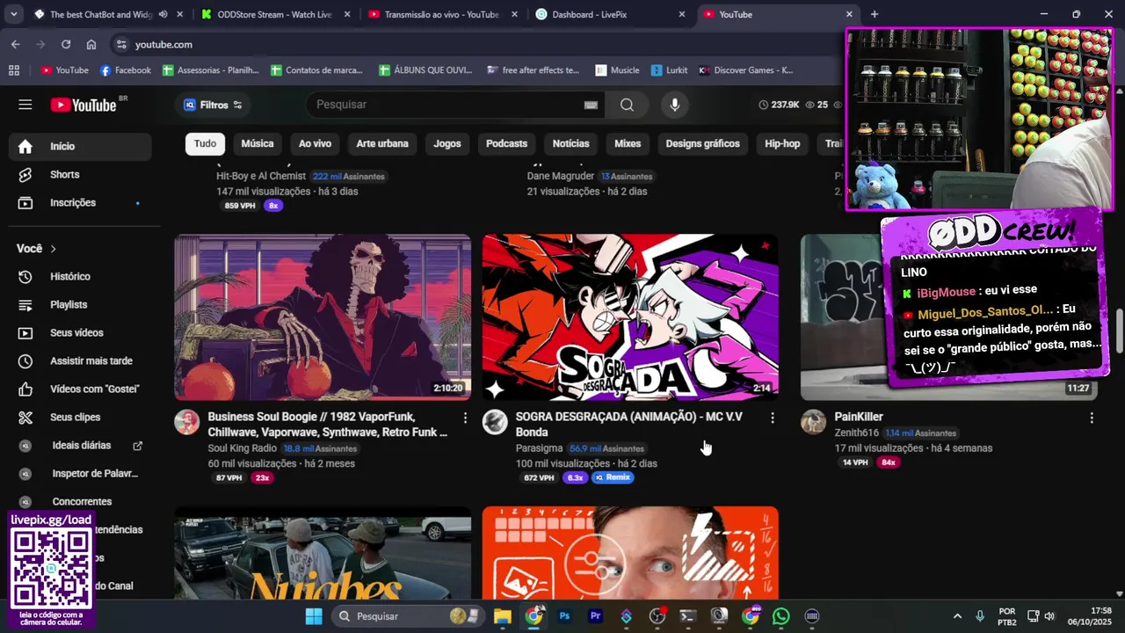Expand the Você section arrow

(x=53, y=249)
